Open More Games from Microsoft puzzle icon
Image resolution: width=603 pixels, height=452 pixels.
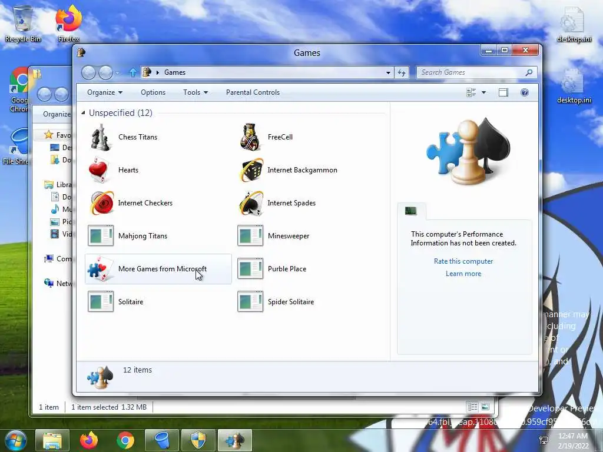pos(100,268)
